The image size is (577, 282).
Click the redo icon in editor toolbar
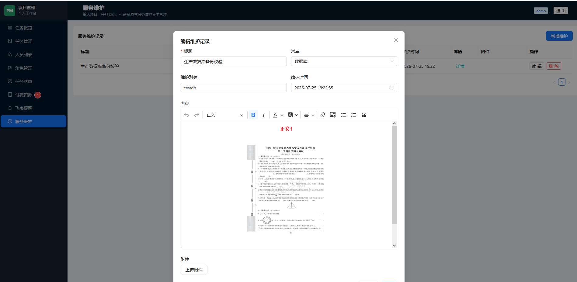197,115
